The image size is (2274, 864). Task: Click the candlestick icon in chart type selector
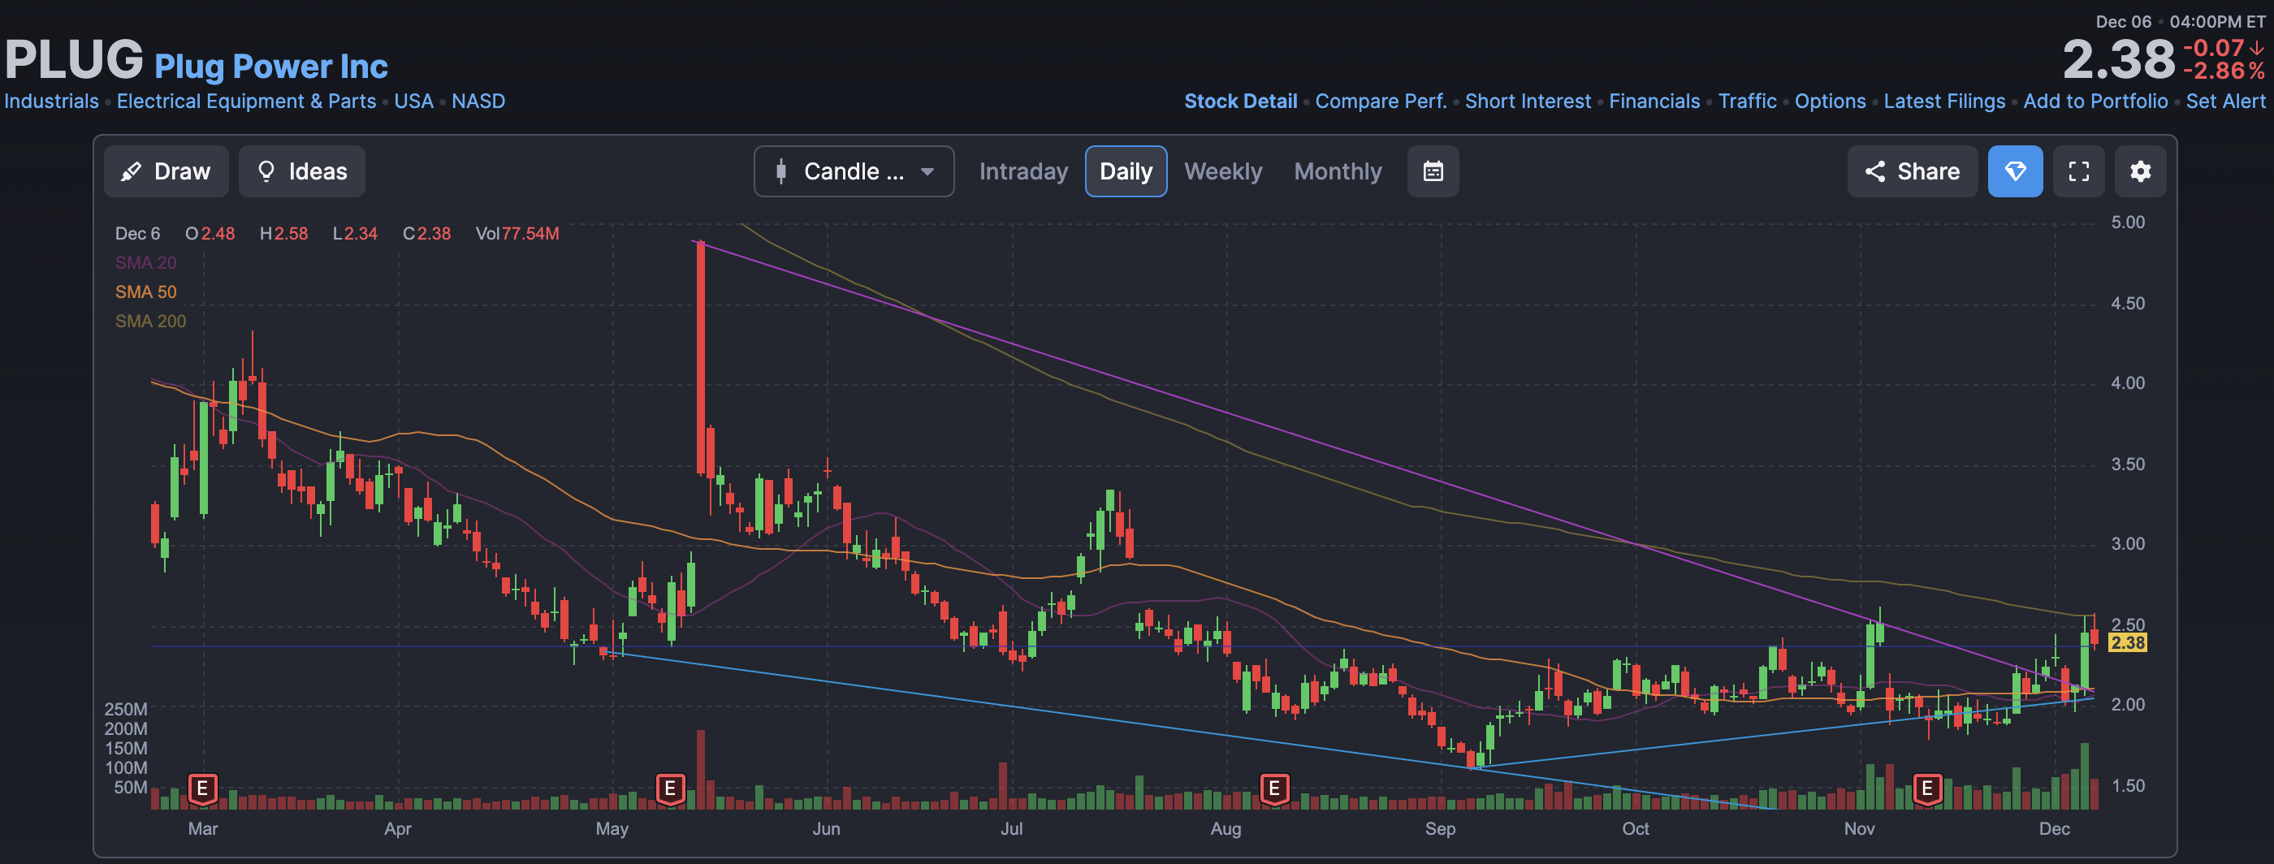click(x=780, y=171)
